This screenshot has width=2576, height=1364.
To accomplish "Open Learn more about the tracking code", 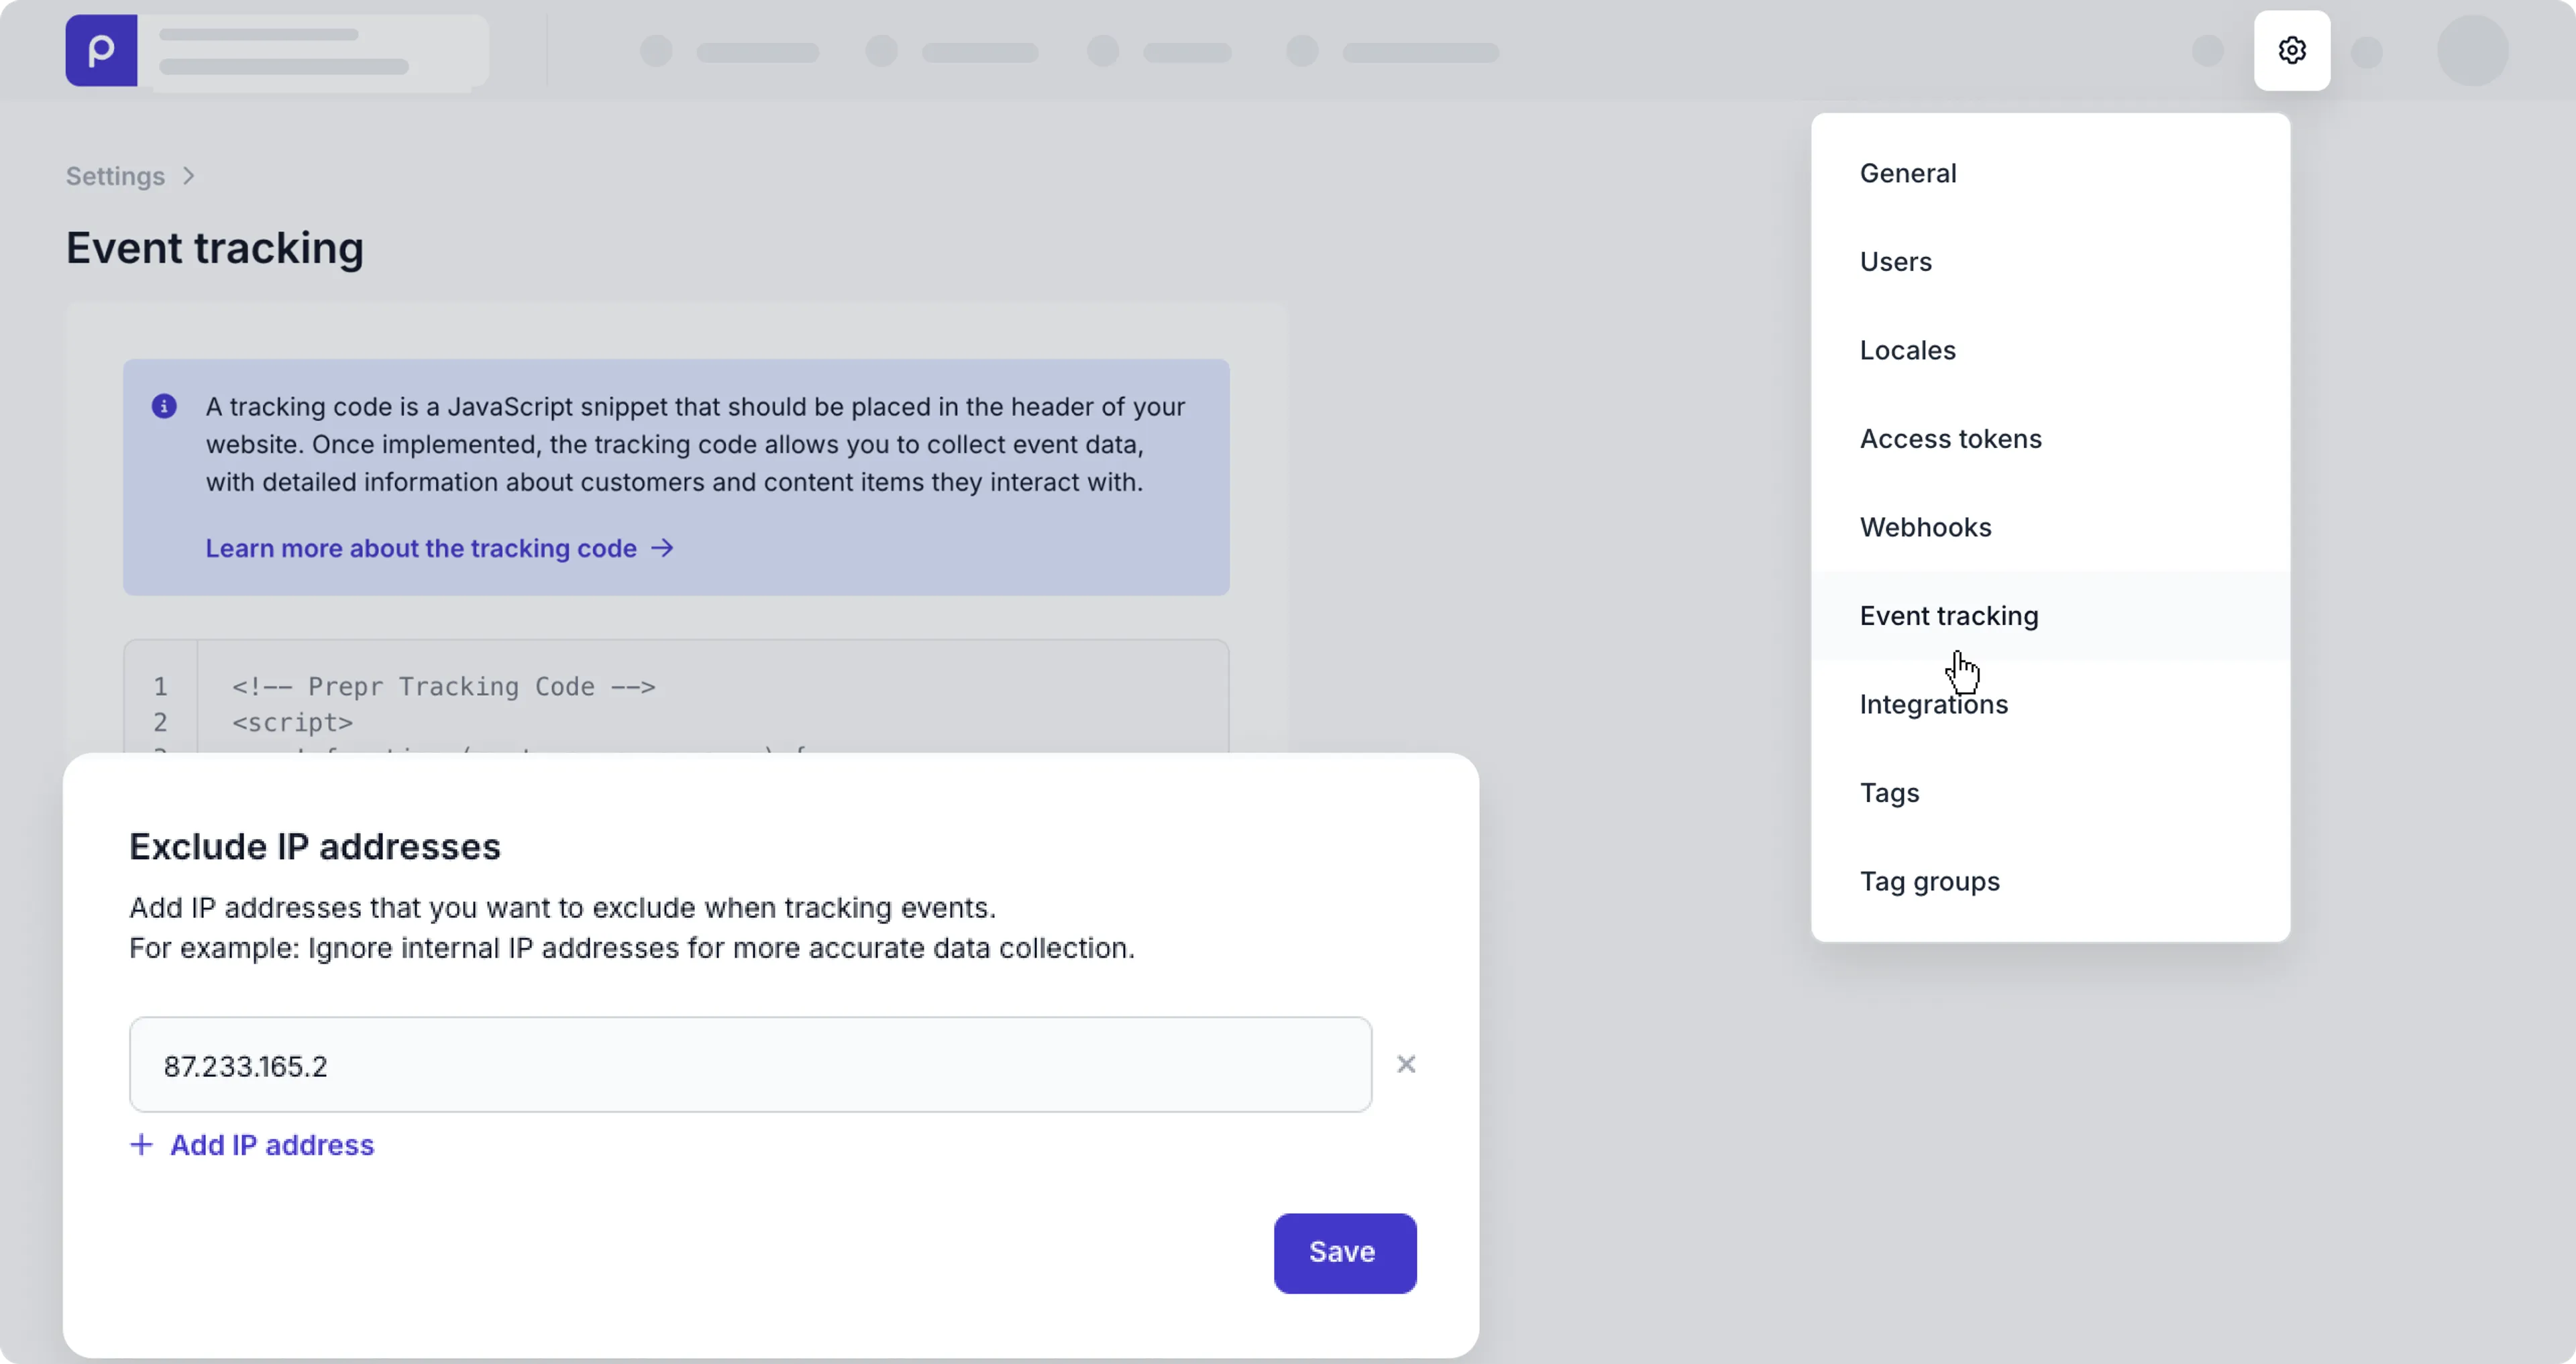I will point(421,548).
